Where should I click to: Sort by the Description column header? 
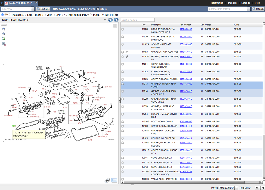[156, 25]
